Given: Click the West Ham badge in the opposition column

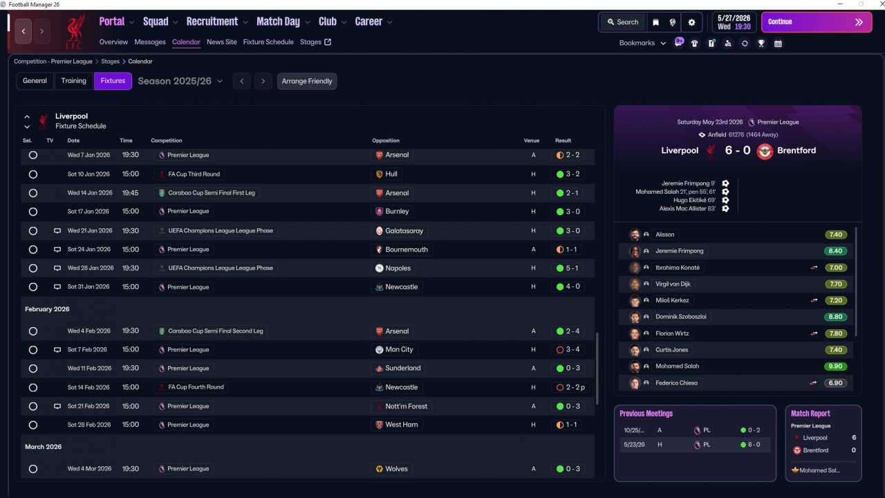Looking at the screenshot, I should tap(379, 425).
